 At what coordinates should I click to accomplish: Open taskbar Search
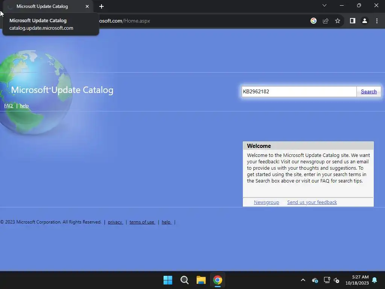point(184,280)
